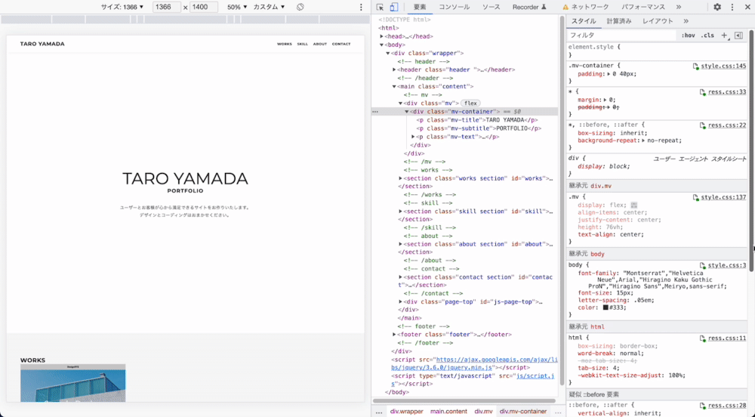Collapse the body element node
Viewport: 755px width, 417px height.
coord(381,45)
